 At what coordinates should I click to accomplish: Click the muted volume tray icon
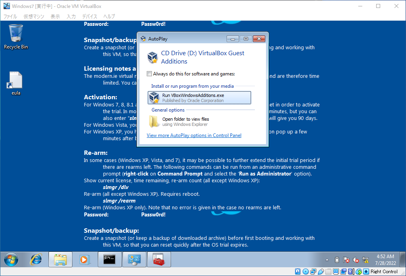[x=356, y=260]
